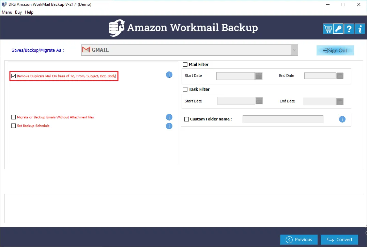Open the shopping cart buy icon
367x247 pixels.
(328, 29)
